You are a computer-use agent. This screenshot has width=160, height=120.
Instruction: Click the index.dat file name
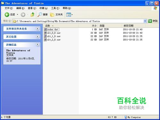point(52,29)
